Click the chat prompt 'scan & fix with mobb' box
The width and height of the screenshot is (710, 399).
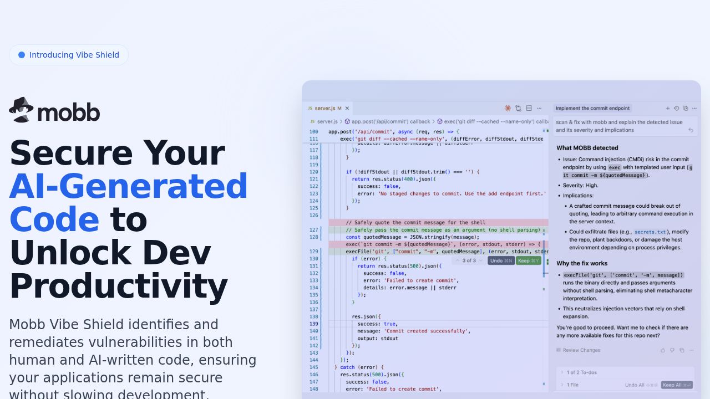pos(625,126)
